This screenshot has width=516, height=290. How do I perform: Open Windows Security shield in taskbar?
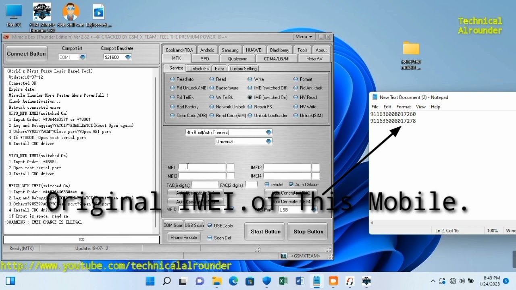[266, 281]
